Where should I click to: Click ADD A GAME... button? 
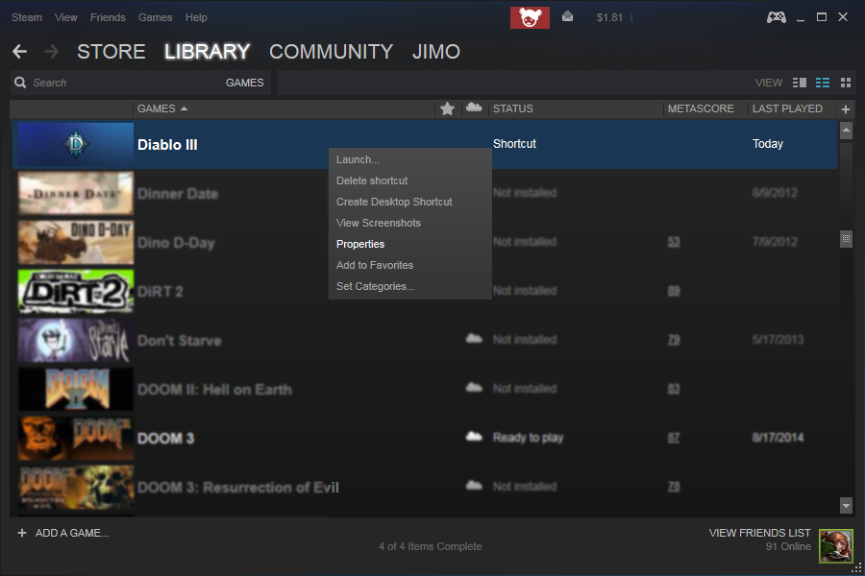pyautogui.click(x=72, y=533)
